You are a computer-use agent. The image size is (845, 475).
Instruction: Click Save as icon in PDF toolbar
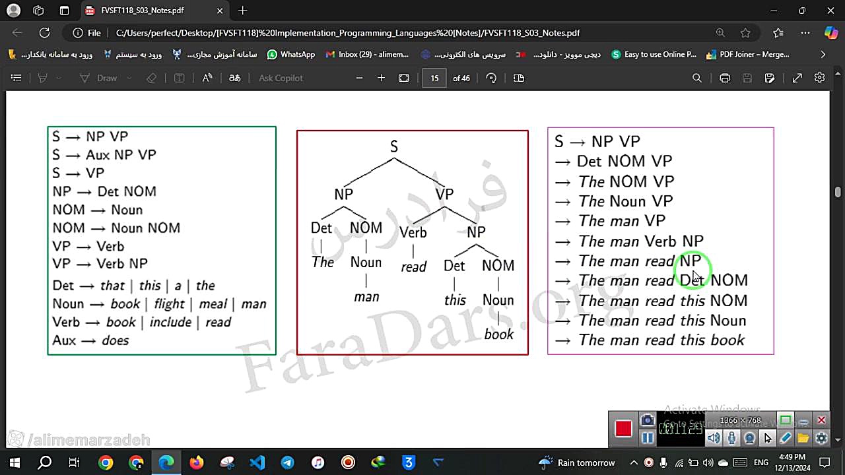pos(770,78)
